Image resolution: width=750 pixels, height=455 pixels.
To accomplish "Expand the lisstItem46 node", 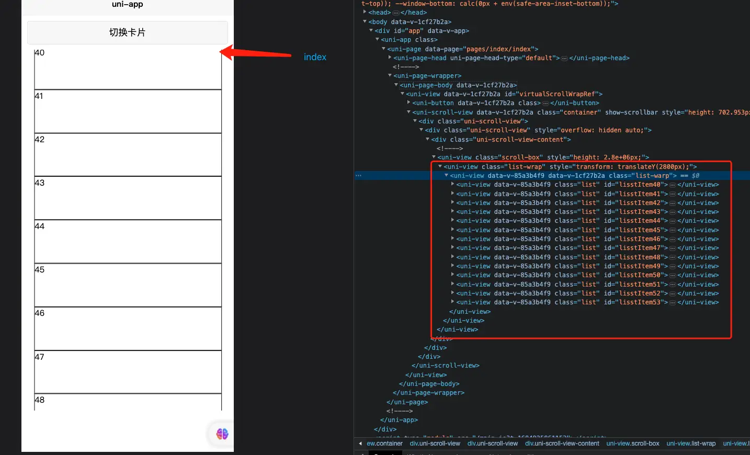I will point(453,238).
